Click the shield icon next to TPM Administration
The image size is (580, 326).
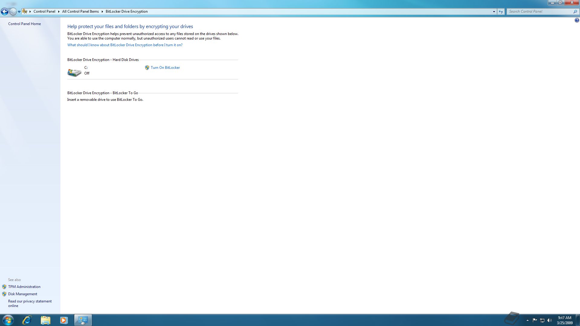[4, 287]
